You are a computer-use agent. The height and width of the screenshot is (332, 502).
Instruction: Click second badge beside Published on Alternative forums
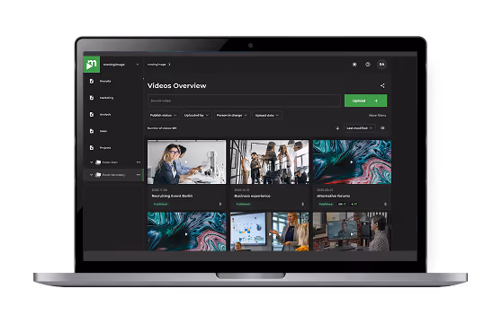(354, 204)
